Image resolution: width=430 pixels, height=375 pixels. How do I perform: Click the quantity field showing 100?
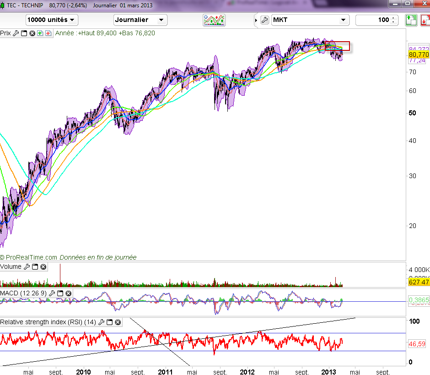pos(374,20)
